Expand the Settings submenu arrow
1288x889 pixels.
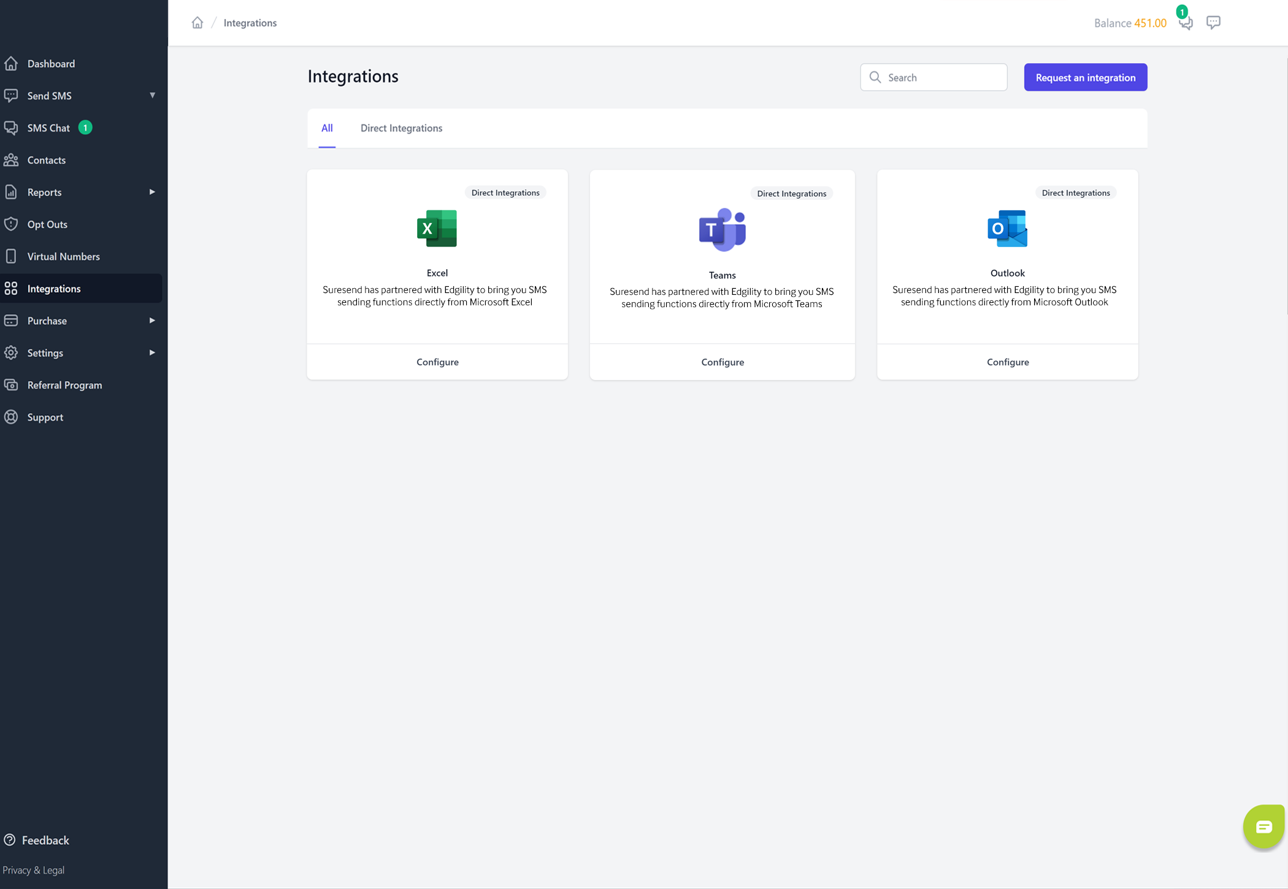(152, 353)
